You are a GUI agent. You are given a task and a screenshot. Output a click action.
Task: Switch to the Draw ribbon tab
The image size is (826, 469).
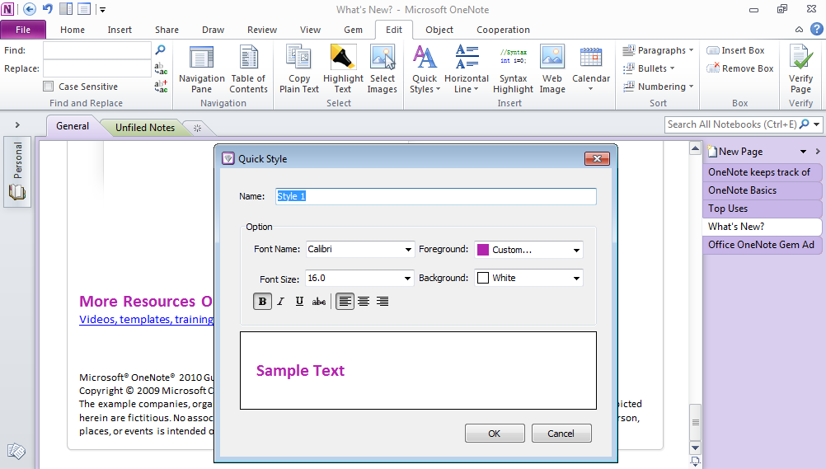point(213,30)
